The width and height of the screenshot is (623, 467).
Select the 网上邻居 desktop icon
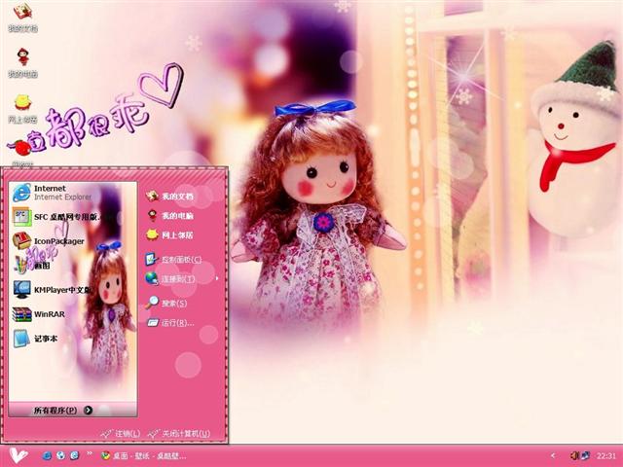point(22,108)
